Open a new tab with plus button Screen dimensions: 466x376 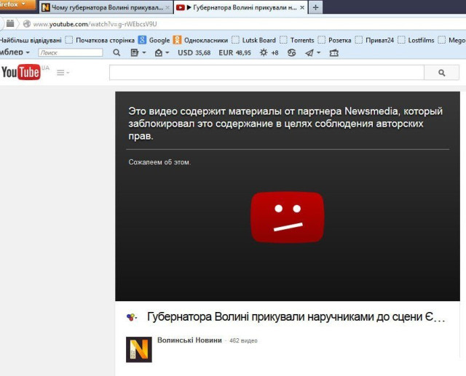pyautogui.click(x=315, y=7)
